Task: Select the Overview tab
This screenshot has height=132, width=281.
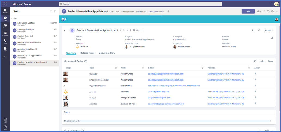Action: pyautogui.click(x=71, y=53)
